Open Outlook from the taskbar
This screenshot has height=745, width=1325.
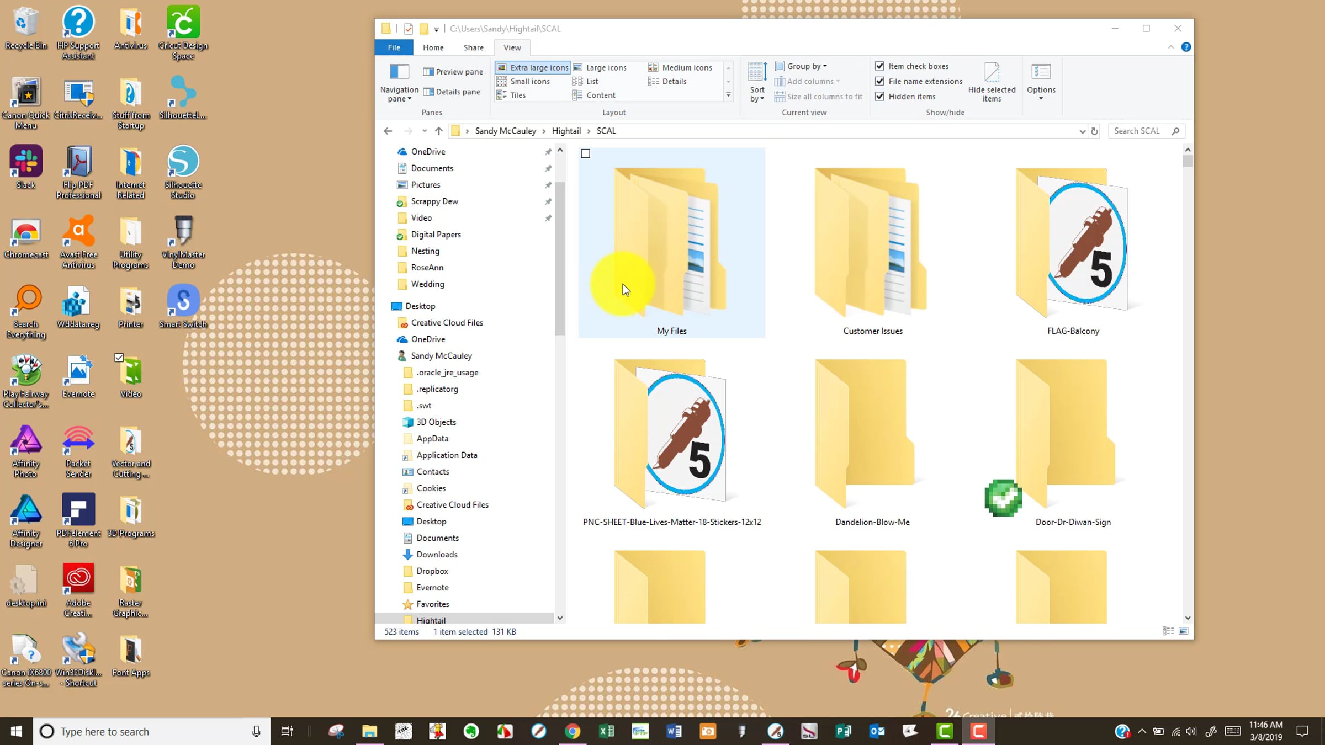pyautogui.click(x=877, y=731)
